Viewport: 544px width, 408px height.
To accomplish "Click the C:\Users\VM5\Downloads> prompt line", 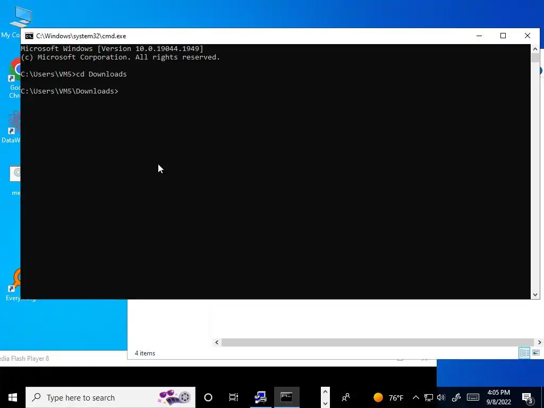I will coord(70,91).
